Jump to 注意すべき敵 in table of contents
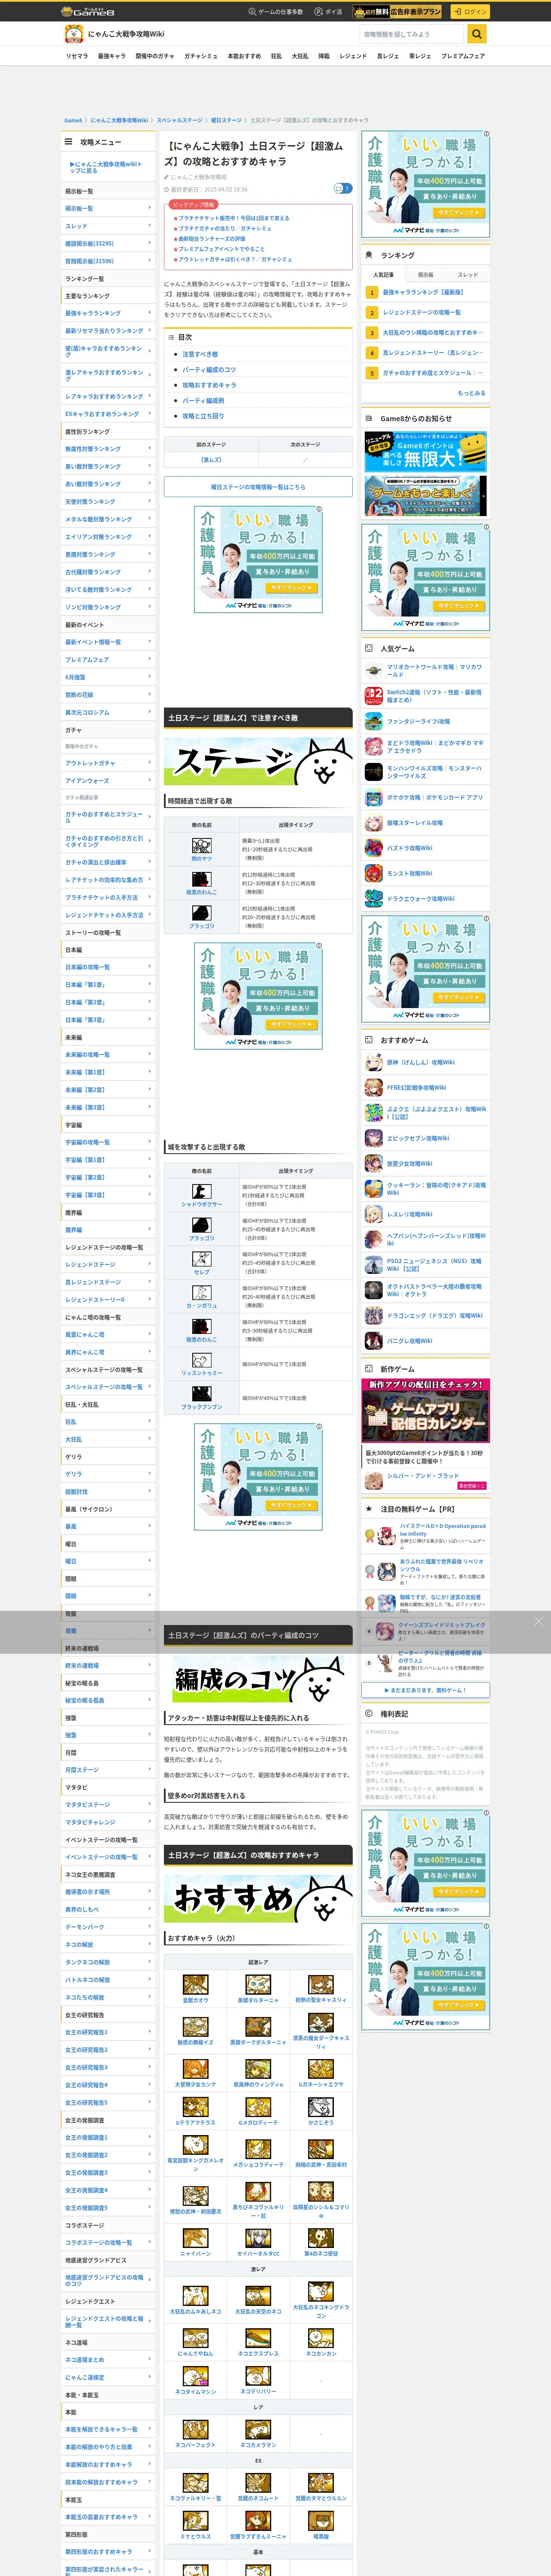The height and width of the screenshot is (2576, 551). (x=200, y=354)
